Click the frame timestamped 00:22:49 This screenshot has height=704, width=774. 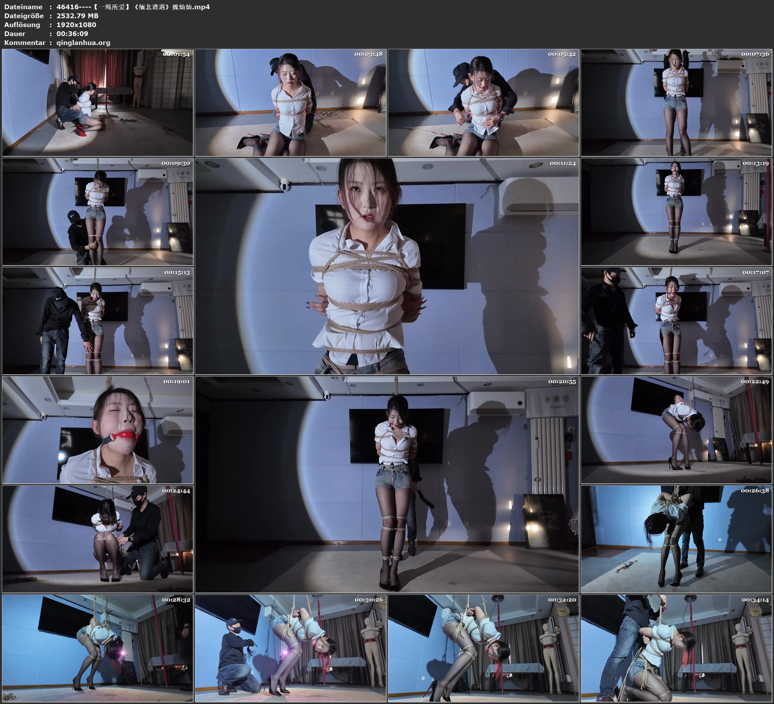pos(676,430)
